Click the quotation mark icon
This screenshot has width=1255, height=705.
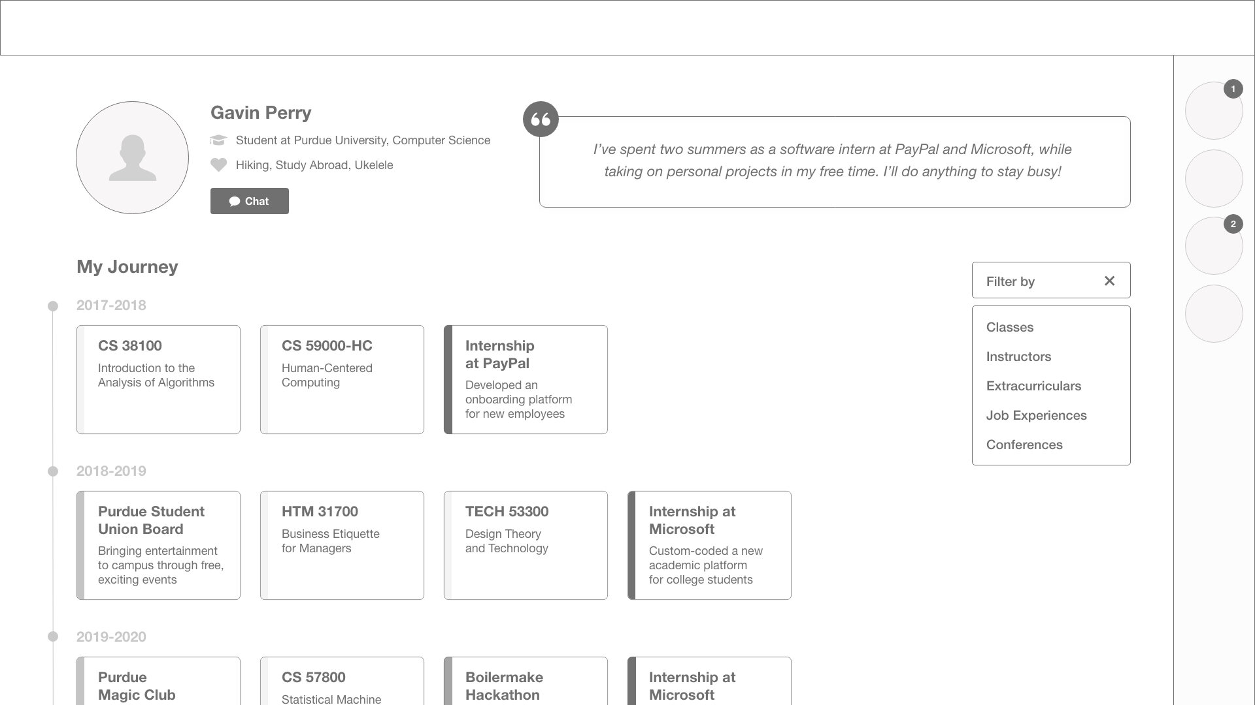541,119
